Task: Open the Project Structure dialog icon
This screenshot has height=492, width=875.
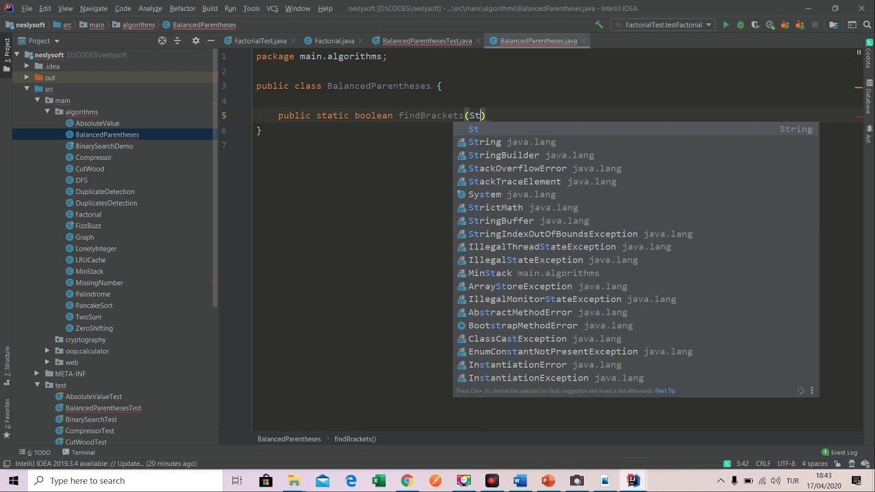Action: 833,25
